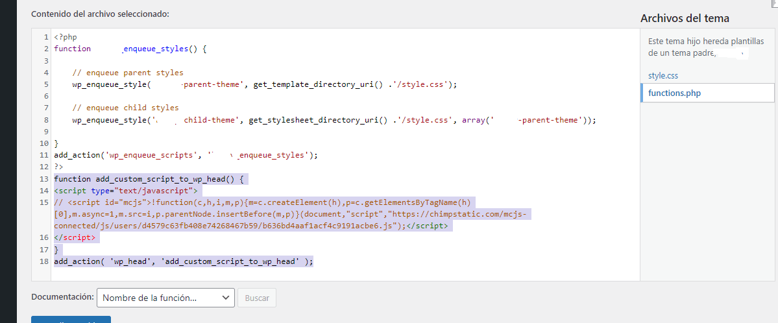Click the "// enqueue parent styles" comment
778x323 pixels.
pos(128,73)
